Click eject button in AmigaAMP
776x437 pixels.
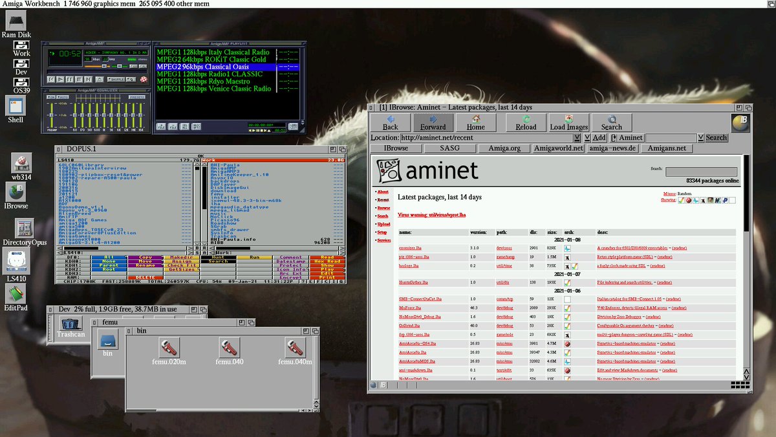[x=100, y=80]
